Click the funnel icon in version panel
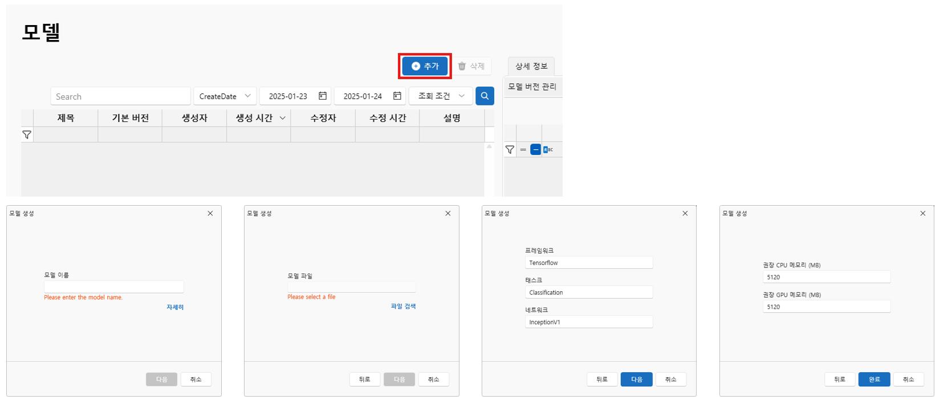This screenshot has width=940, height=404. [x=510, y=149]
